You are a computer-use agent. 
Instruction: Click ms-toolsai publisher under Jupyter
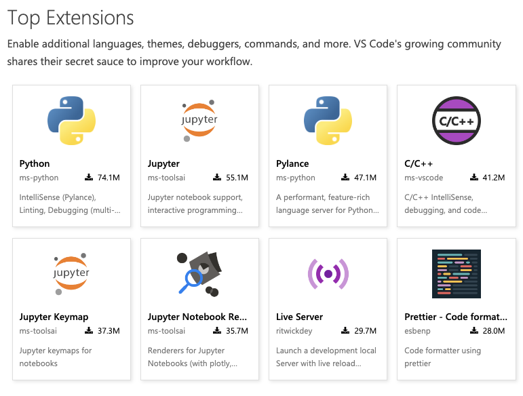(x=166, y=178)
